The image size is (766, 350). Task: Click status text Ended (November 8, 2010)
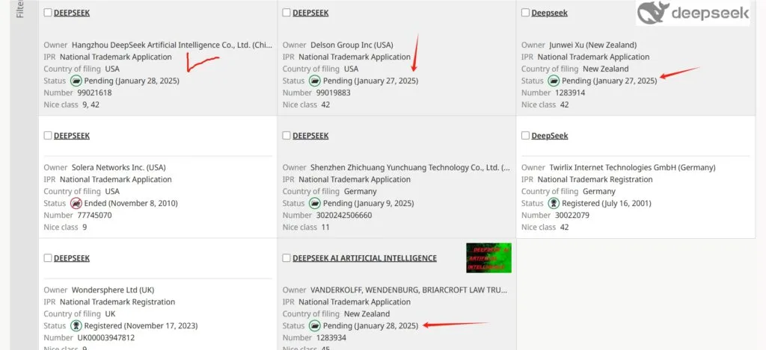(x=131, y=203)
